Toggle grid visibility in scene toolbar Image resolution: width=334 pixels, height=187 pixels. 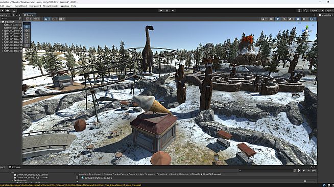click(45, 19)
